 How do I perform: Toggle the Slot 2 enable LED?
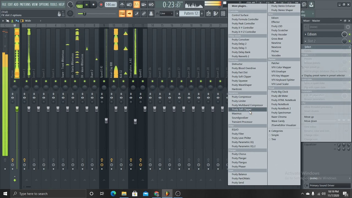click(350, 41)
